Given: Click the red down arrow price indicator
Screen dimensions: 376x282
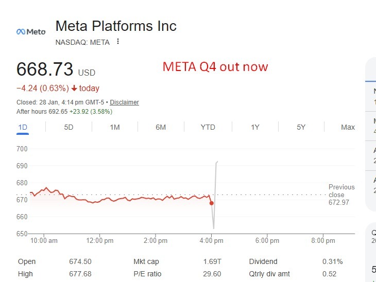Looking at the screenshot, I should pyautogui.click(x=74, y=89).
